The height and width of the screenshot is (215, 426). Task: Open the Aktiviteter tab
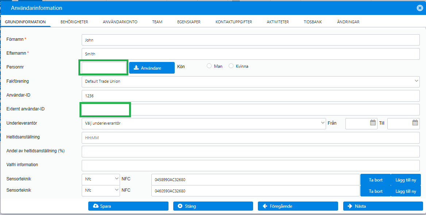click(278, 22)
